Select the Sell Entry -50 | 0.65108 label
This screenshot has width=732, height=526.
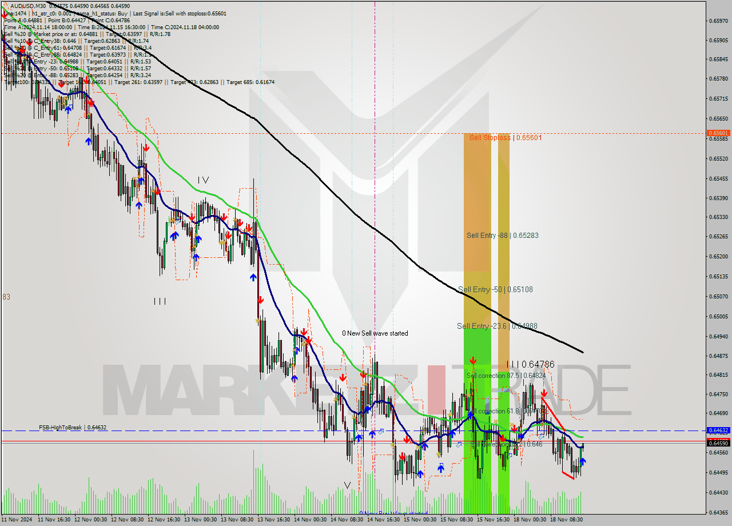[x=495, y=290]
